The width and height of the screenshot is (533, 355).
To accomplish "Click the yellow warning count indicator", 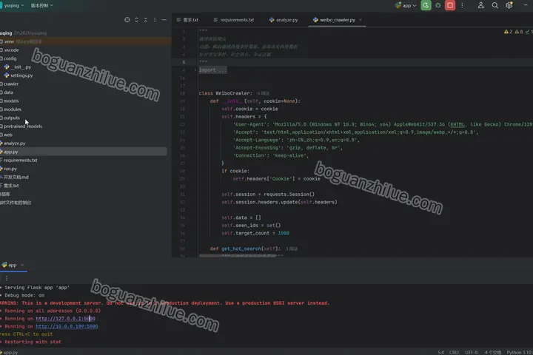I will pos(508,32).
